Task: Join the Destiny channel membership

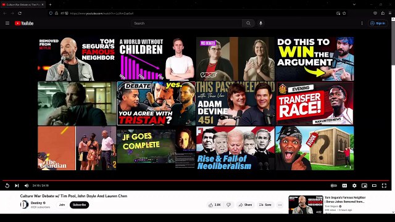Action: click(x=62, y=205)
